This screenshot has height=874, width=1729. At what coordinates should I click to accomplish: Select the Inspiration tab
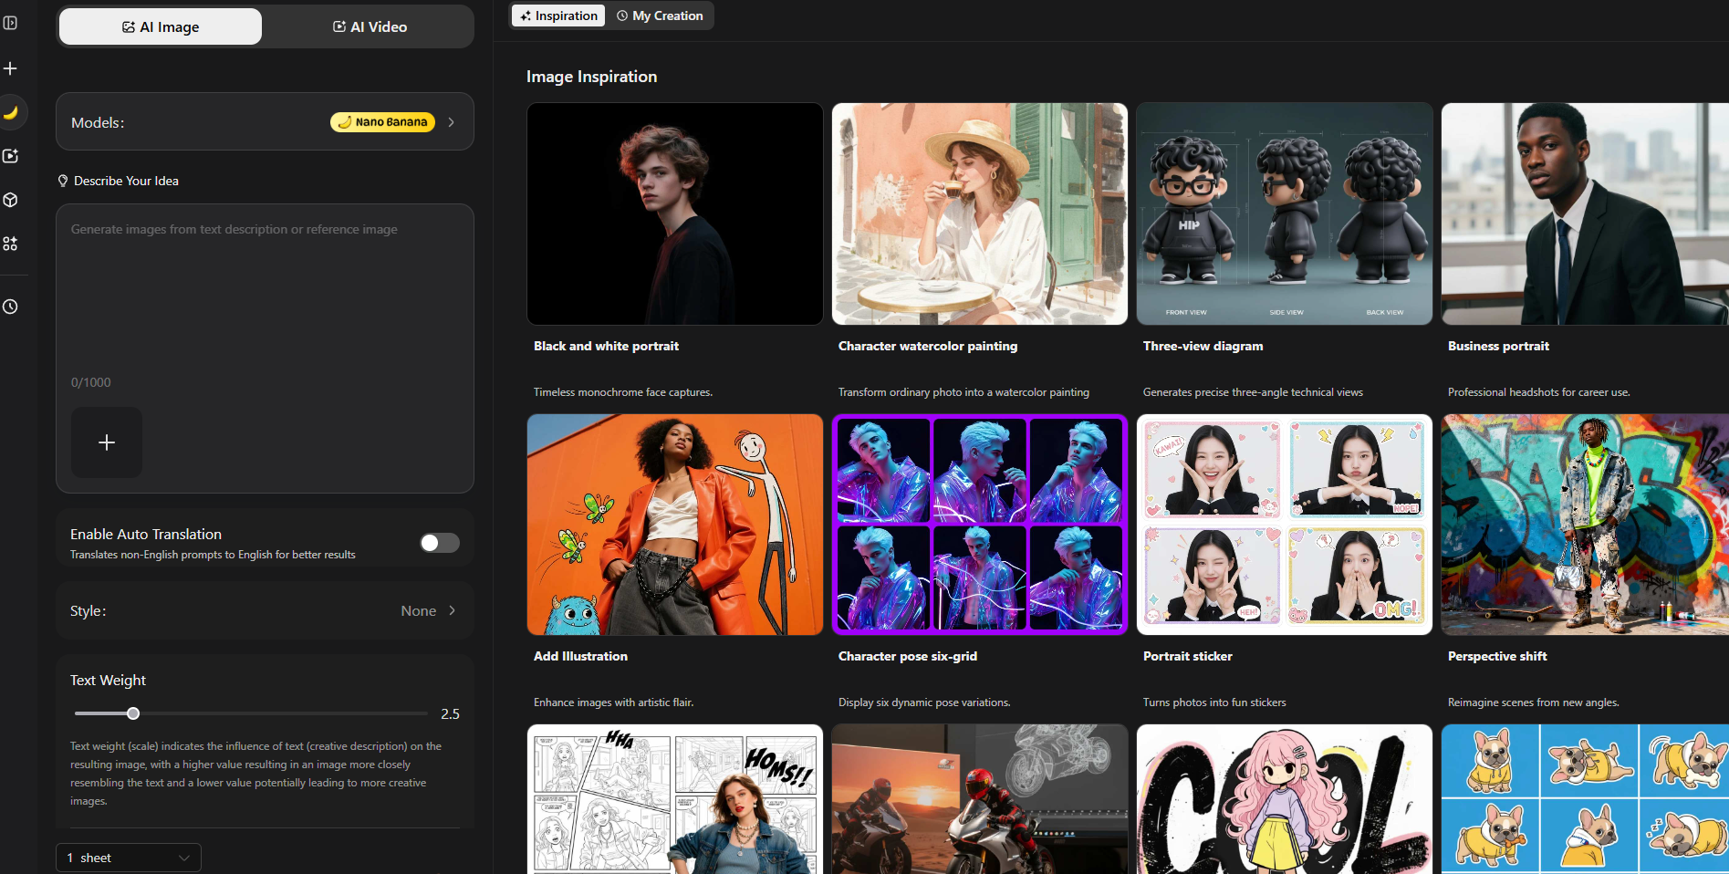pos(558,16)
